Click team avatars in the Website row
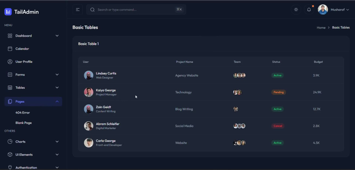The height and width of the screenshot is (170, 355). [x=239, y=143]
